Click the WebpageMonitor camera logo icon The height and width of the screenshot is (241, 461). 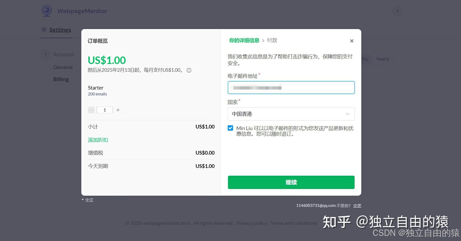click(46, 11)
